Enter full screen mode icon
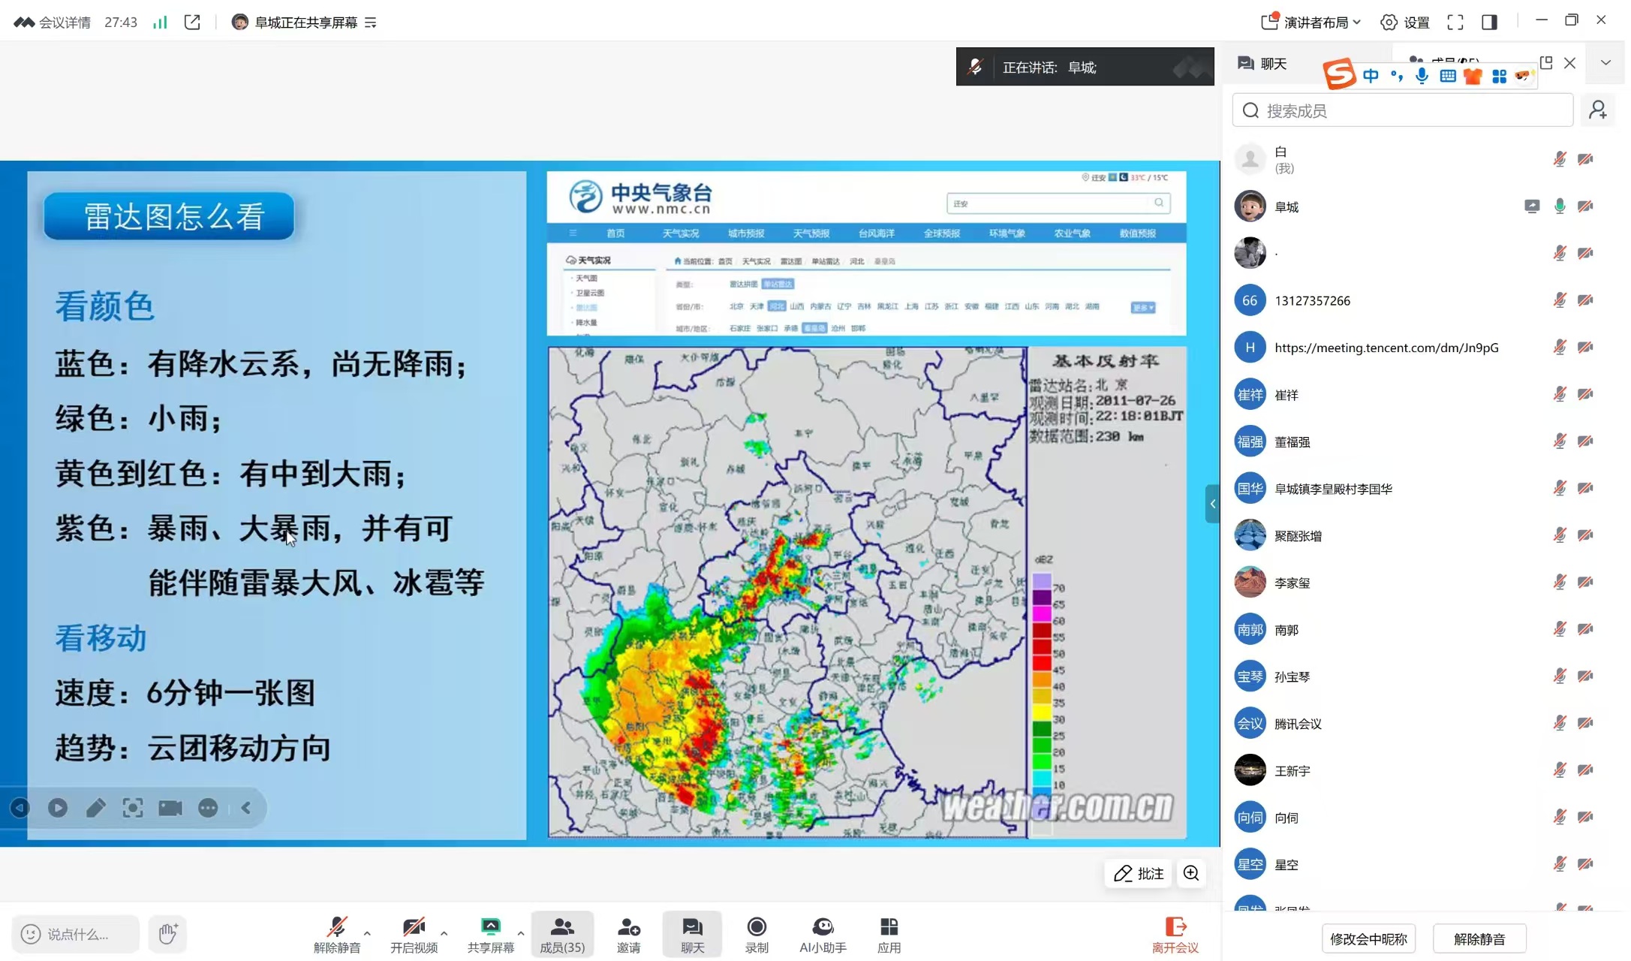This screenshot has height=961, width=1631. [x=1455, y=23]
